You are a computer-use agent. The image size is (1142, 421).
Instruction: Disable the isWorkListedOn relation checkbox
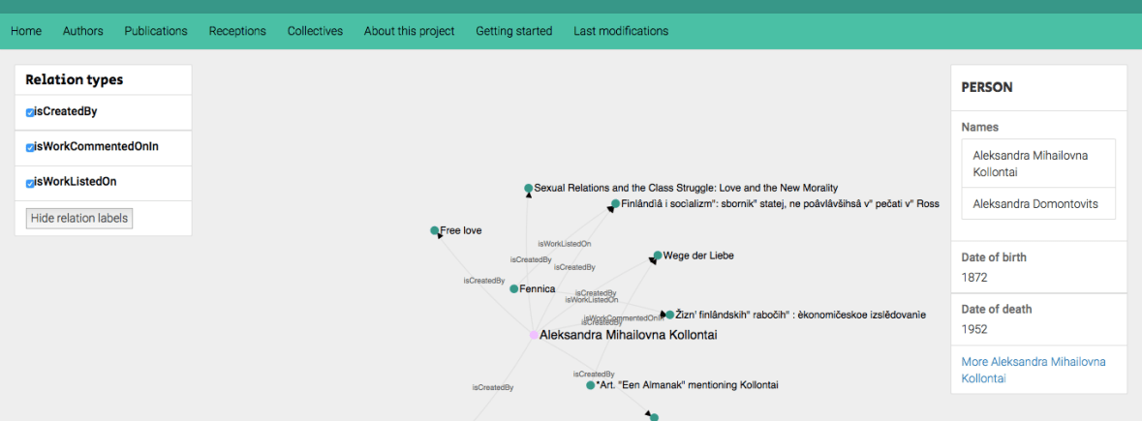point(31,182)
